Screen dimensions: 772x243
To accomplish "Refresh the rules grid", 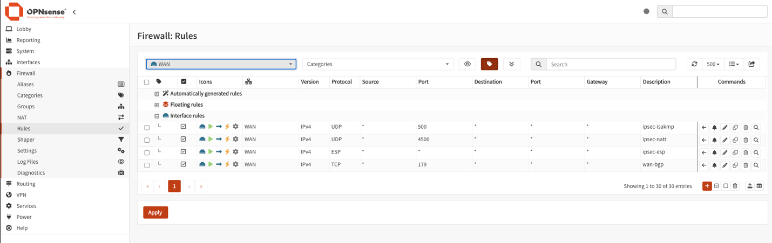I will 695,64.
